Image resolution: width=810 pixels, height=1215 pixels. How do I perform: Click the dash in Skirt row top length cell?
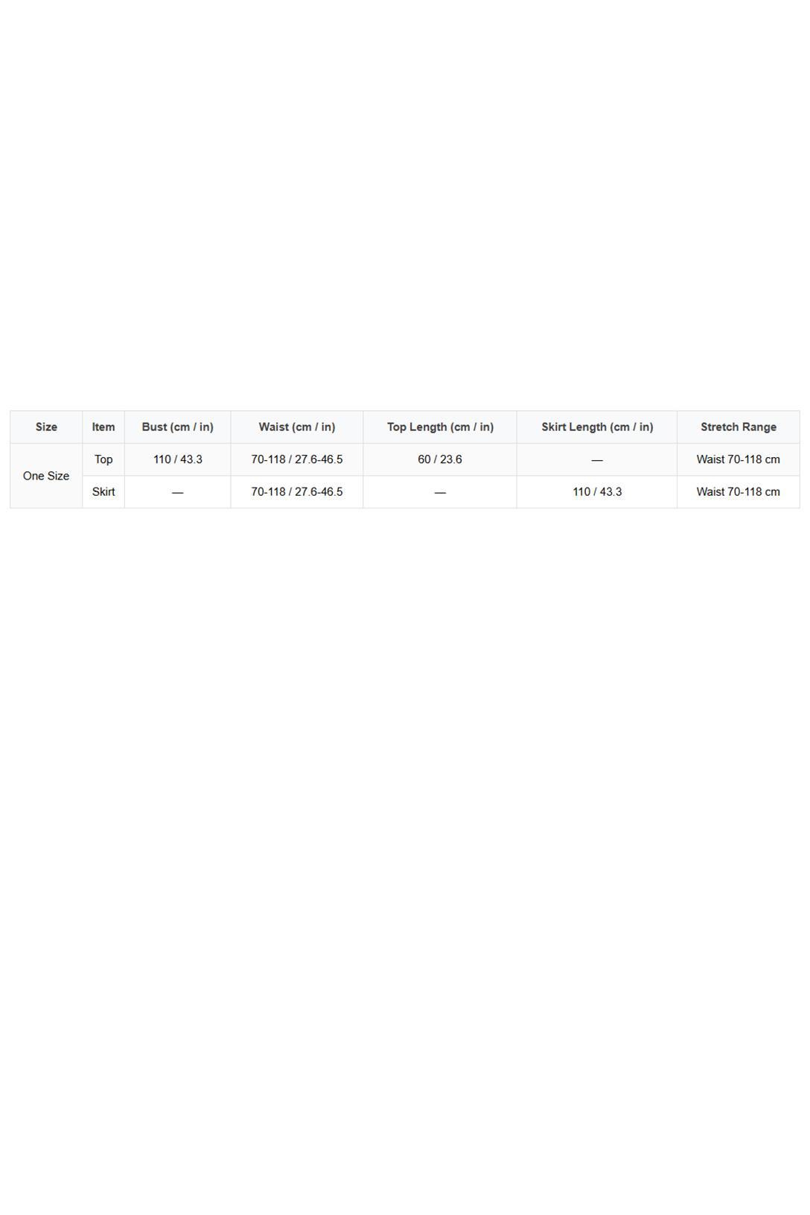(x=440, y=492)
